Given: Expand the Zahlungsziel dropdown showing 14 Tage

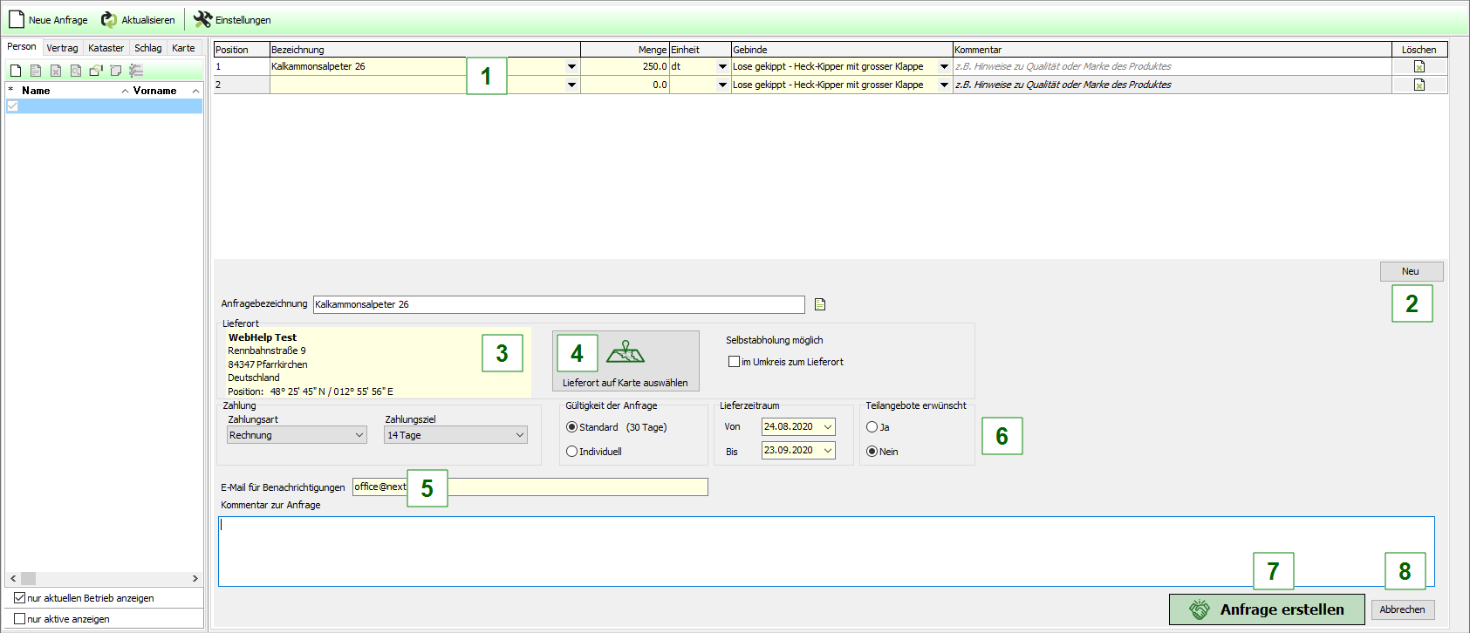Looking at the screenshot, I should point(455,435).
